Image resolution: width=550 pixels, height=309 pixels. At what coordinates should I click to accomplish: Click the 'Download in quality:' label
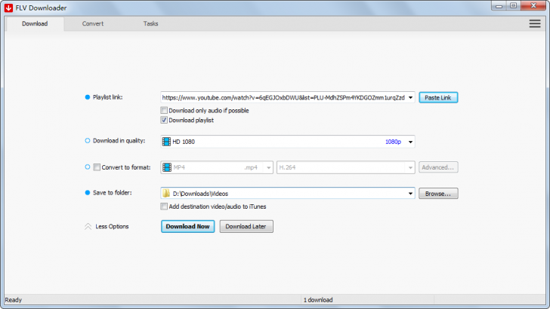pos(119,141)
